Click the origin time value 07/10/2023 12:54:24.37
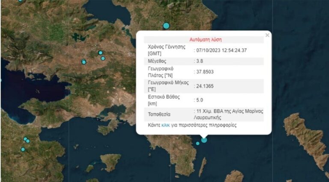The width and height of the screenshot is (329, 182). pyautogui.click(x=221, y=50)
